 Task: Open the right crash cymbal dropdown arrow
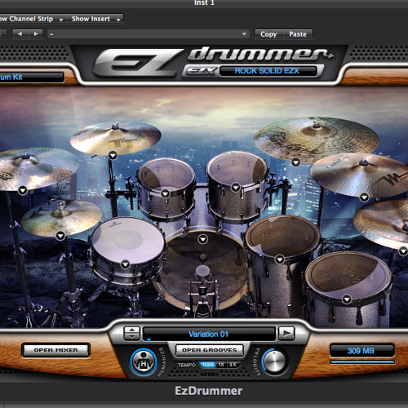[364, 197]
